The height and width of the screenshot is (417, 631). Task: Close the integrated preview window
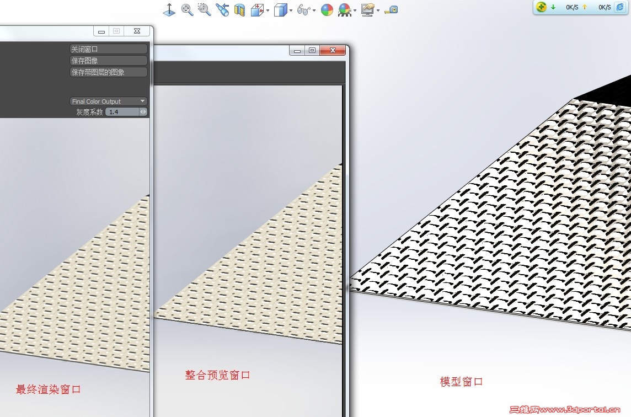[333, 50]
